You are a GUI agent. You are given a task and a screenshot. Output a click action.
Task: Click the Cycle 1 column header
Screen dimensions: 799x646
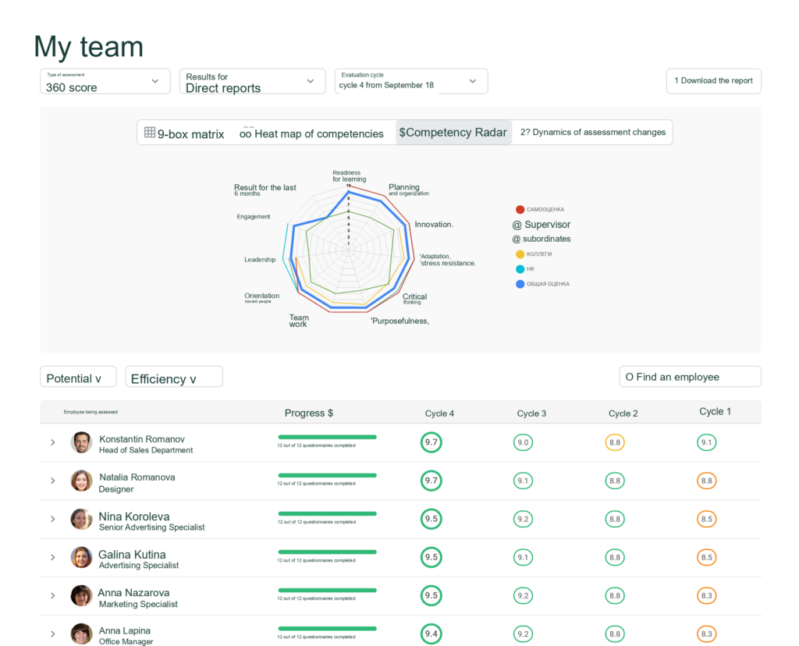point(715,412)
